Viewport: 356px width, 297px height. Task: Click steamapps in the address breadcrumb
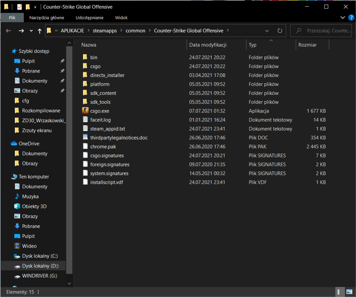pyautogui.click(x=105, y=30)
